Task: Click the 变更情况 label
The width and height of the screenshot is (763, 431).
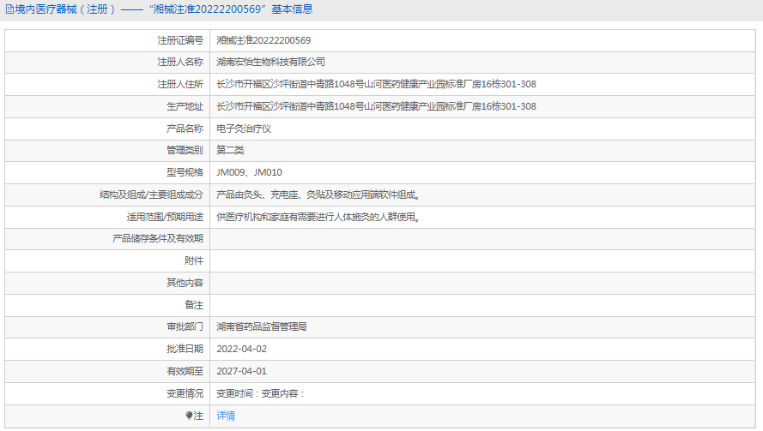Action: point(185,393)
